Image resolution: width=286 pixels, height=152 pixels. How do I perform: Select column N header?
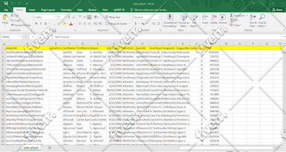tap(226, 44)
